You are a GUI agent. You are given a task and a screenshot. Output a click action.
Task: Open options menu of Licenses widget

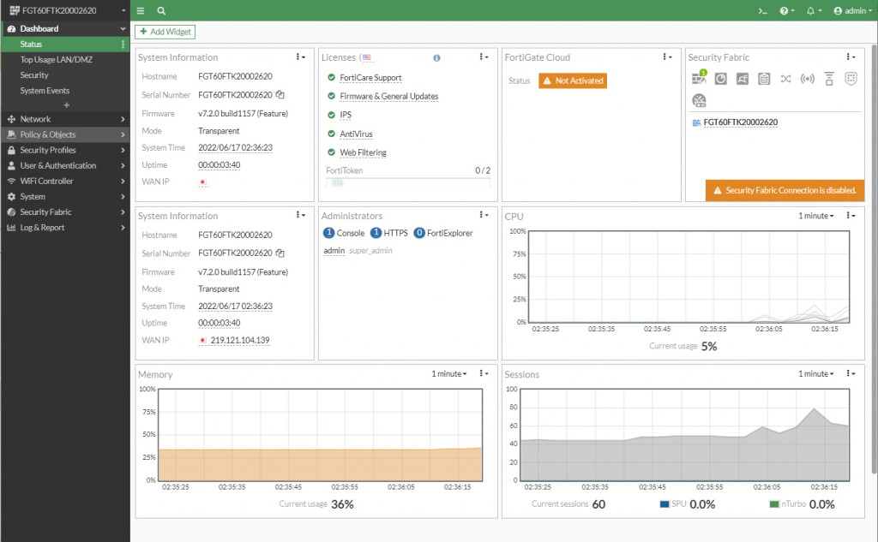(484, 57)
